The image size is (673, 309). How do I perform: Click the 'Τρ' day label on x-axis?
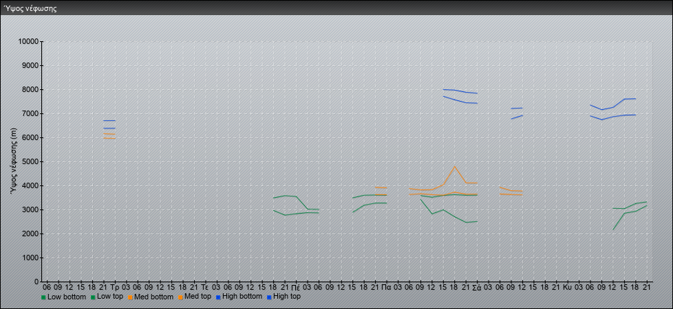[114, 287]
